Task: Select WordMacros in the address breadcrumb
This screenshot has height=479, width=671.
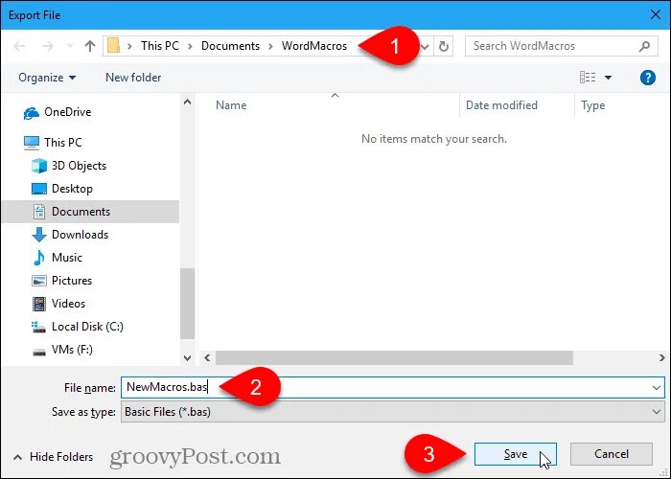Action: point(314,46)
